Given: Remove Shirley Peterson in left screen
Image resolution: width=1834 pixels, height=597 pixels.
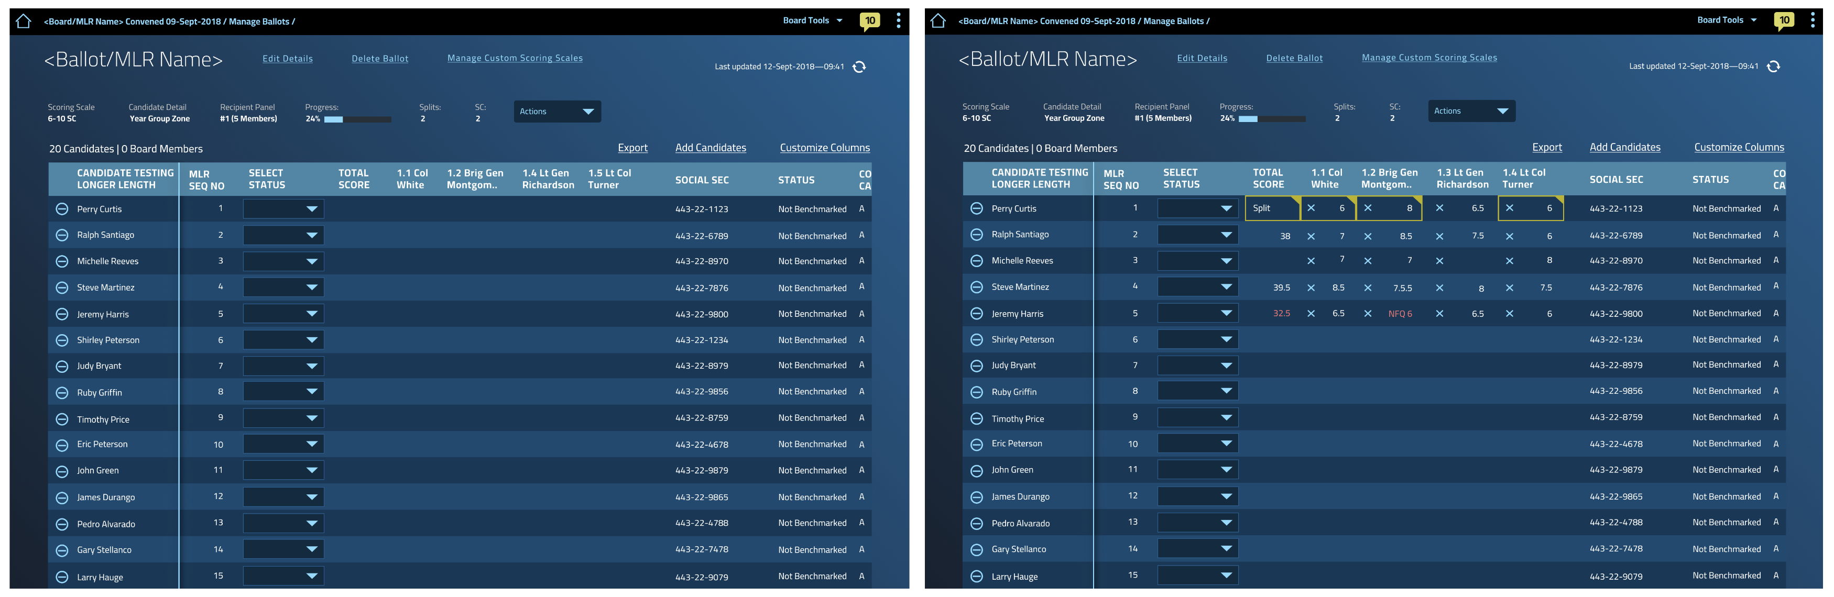Looking at the screenshot, I should (62, 340).
